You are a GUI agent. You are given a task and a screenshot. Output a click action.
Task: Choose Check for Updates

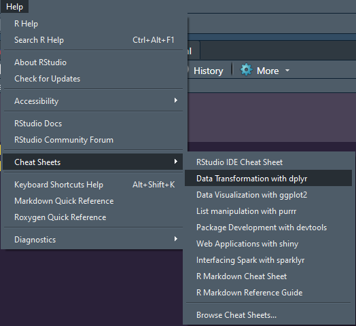point(93,79)
